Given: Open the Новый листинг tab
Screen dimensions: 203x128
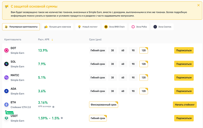Looking at the screenshot, I should [87, 27].
